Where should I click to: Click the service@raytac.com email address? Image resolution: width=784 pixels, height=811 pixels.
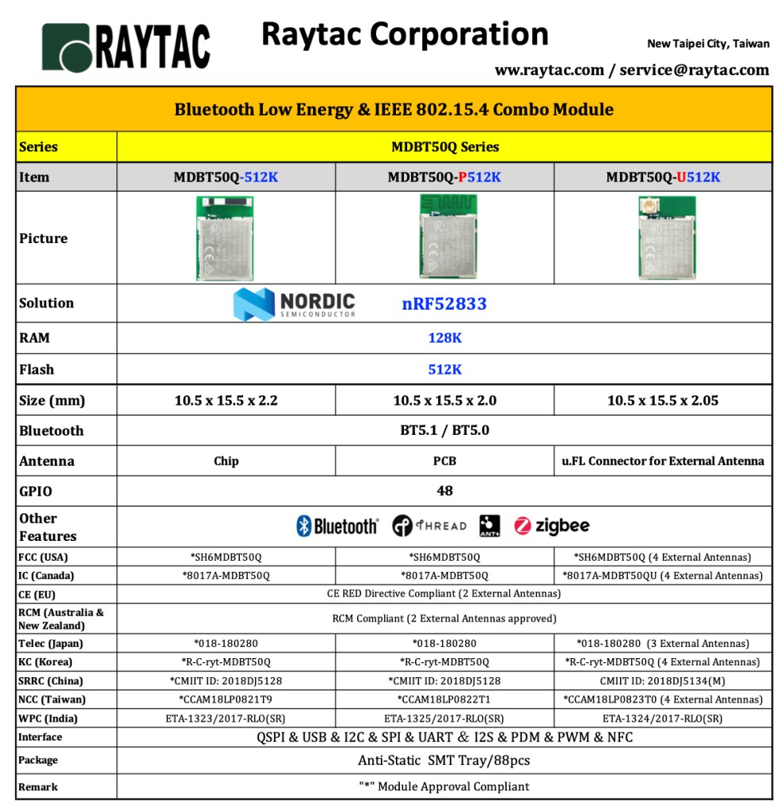694,70
